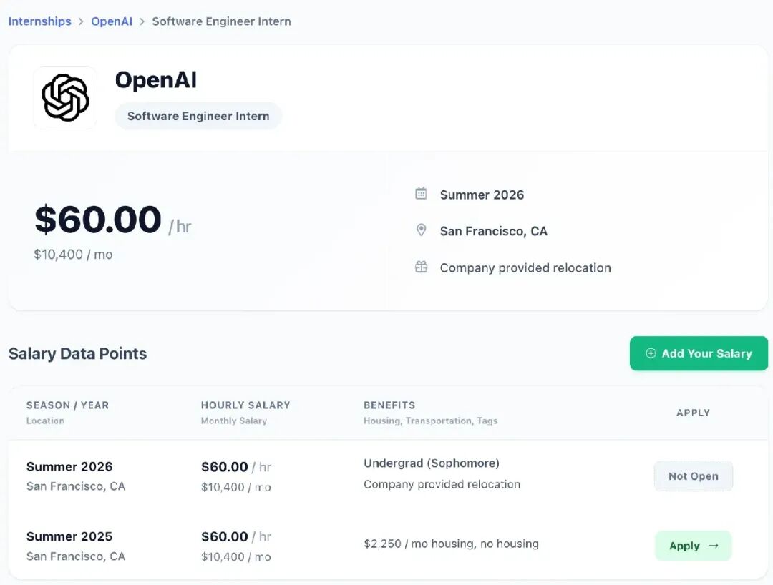Select the Software Engineer Intern tag

click(x=198, y=116)
